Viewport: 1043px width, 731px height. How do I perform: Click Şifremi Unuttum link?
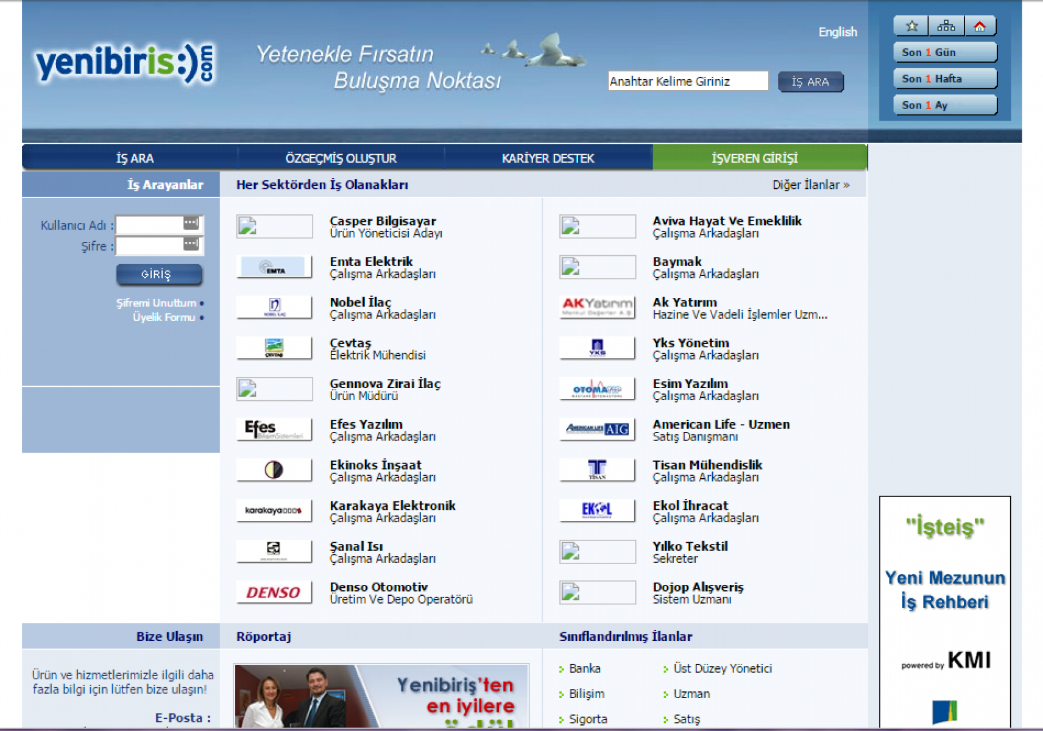click(157, 303)
